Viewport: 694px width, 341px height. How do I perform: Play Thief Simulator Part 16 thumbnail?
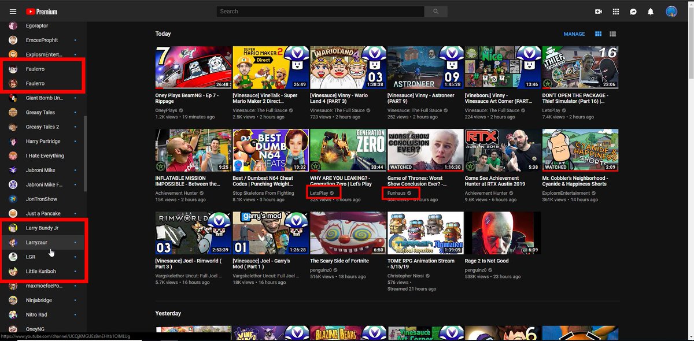coord(580,68)
